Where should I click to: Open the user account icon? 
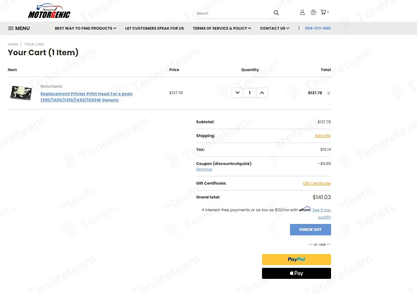302,12
